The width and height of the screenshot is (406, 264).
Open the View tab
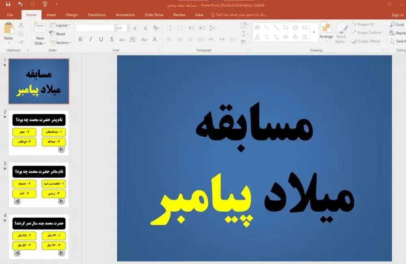199,15
